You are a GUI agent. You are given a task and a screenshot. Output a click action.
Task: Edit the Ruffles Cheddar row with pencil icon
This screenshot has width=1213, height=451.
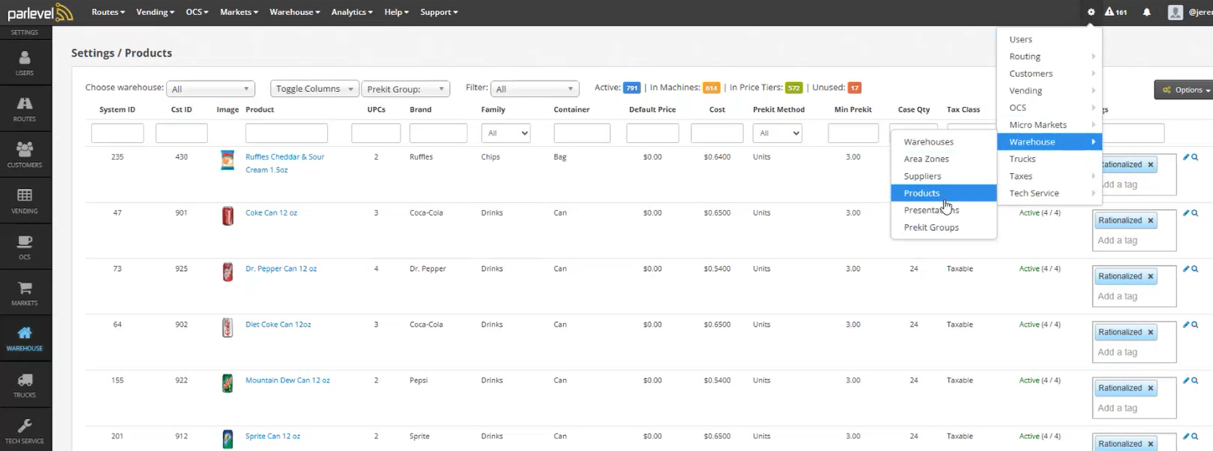pyautogui.click(x=1186, y=157)
